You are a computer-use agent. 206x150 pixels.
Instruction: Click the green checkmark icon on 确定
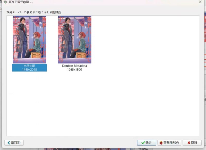143,143
